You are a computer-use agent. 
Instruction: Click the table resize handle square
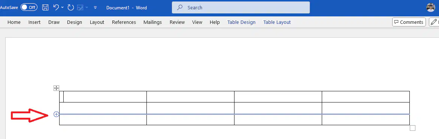pyautogui.click(x=412, y=128)
